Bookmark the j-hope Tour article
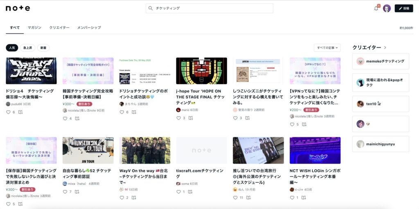Image resolution: width=419 pixels, height=209 pixels. point(191,118)
